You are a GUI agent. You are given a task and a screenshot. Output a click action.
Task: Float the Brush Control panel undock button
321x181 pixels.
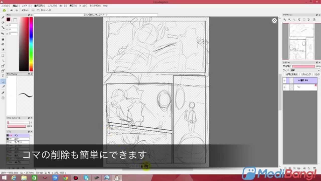click(x=29, y=118)
